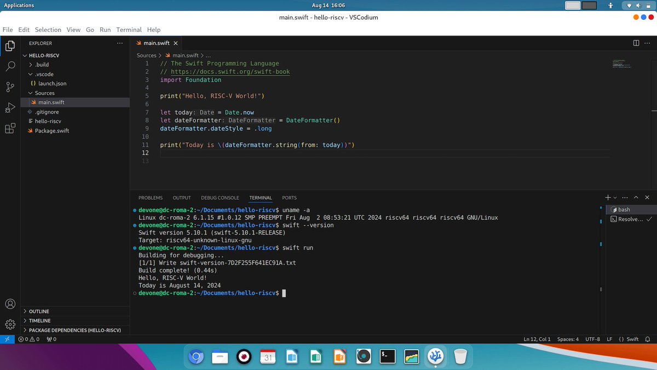This screenshot has width=657, height=370.
Task: Open the calendar app in the dock
Action: 268,357
